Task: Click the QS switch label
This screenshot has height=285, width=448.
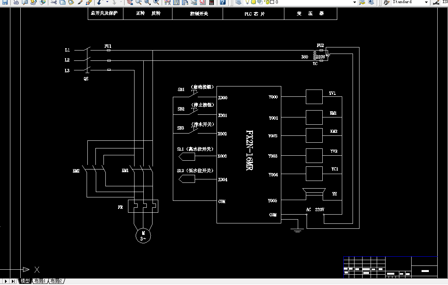Action: [x=86, y=79]
